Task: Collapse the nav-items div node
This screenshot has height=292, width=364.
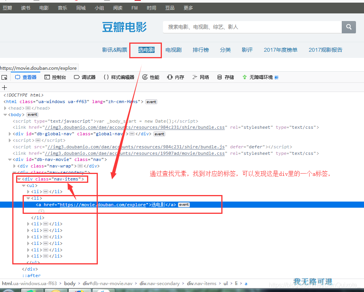Action: (19, 179)
